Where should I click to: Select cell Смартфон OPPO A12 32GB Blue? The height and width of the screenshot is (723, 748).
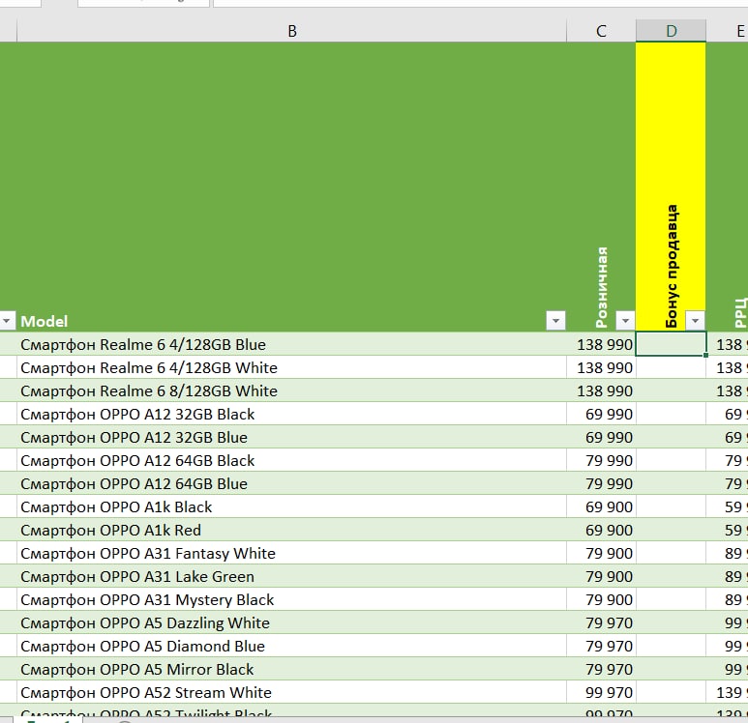[291, 437]
